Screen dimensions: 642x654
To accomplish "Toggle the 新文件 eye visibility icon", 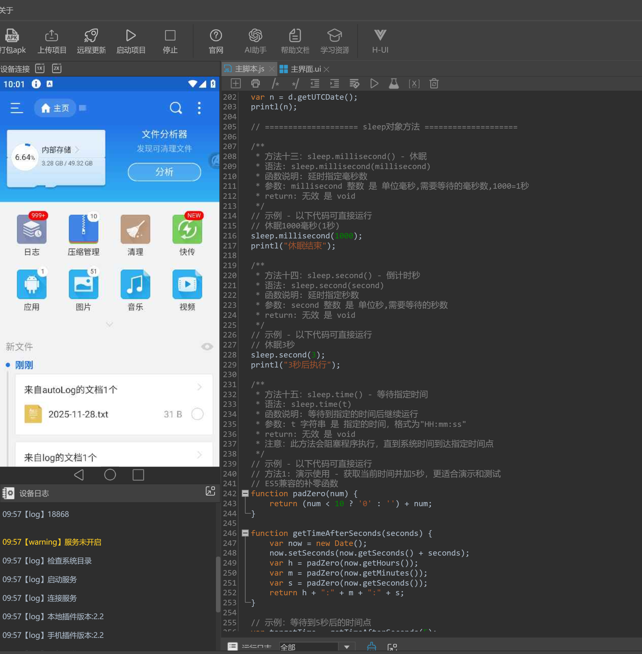I will coord(207,347).
